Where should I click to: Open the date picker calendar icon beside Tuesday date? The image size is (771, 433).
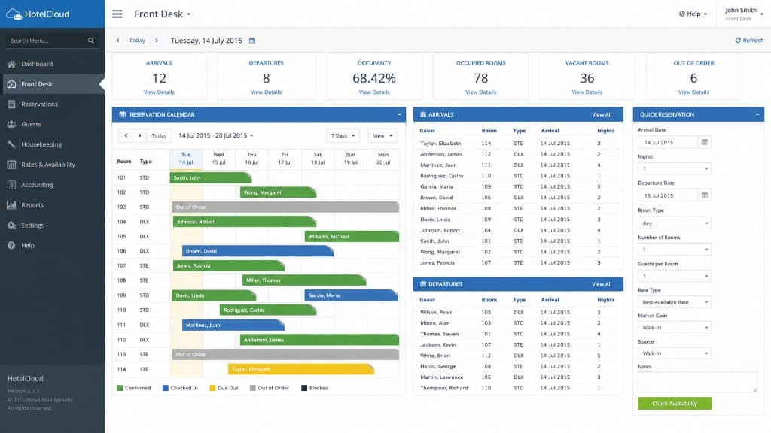tap(252, 41)
